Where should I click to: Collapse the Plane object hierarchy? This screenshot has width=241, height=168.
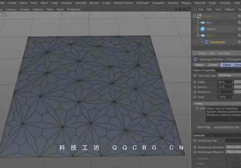198,36
